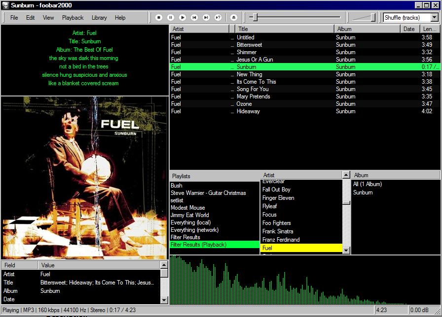Select the Everything (network) playlist

[215, 230]
